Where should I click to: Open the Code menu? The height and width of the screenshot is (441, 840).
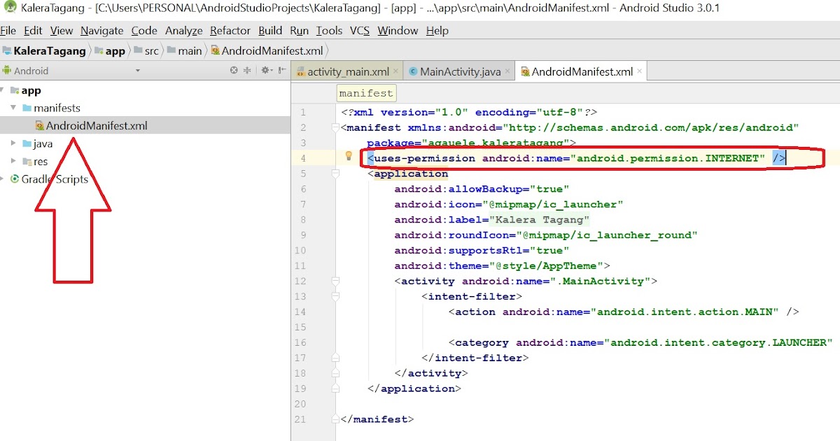click(144, 31)
